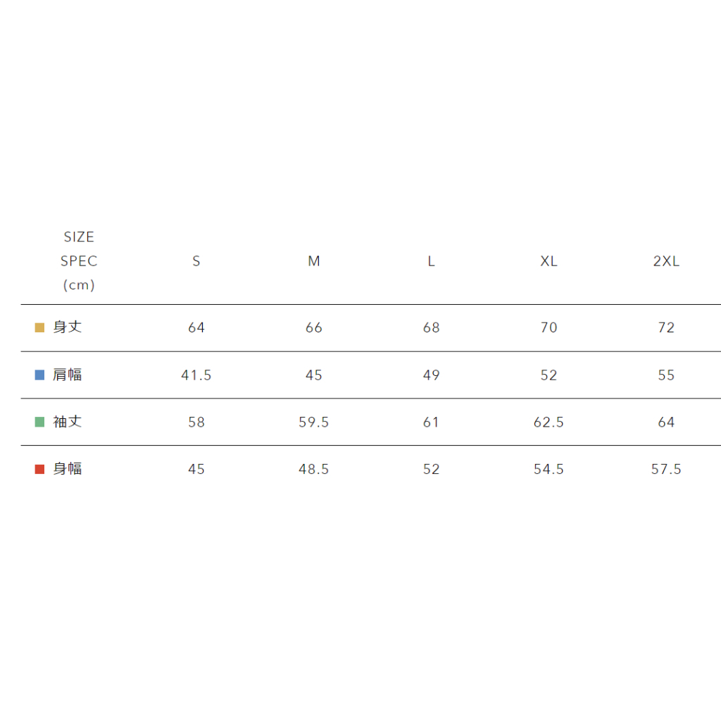Screen dimensions: 721x721
Task: Click the 48.5 value in the 身幅 row
Action: (x=314, y=470)
